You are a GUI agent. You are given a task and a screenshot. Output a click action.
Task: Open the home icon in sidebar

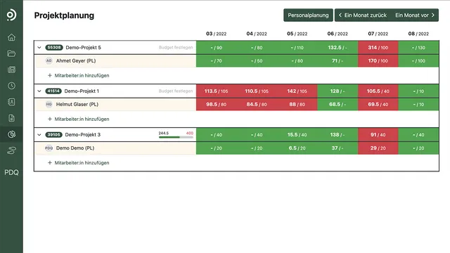point(11,37)
